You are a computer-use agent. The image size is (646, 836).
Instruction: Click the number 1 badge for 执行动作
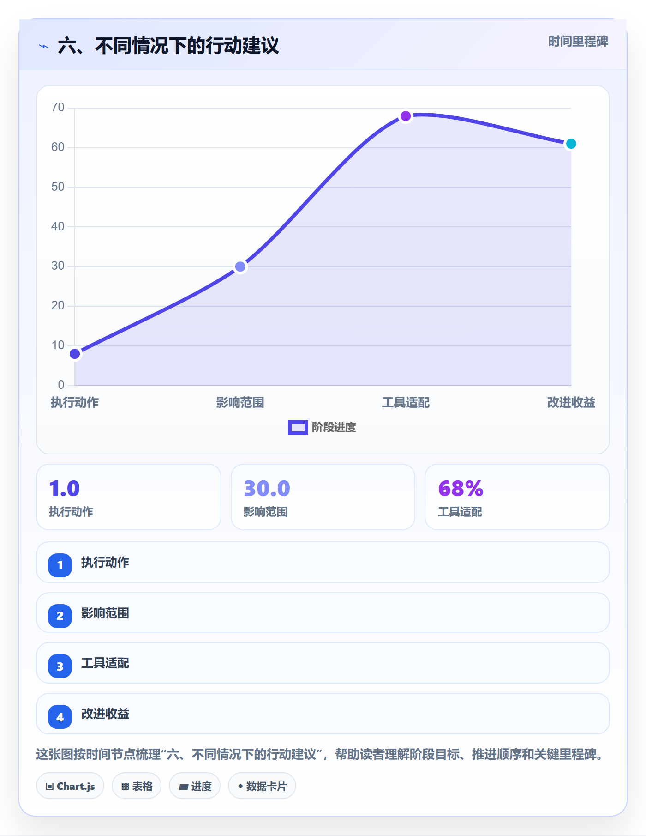(x=60, y=565)
